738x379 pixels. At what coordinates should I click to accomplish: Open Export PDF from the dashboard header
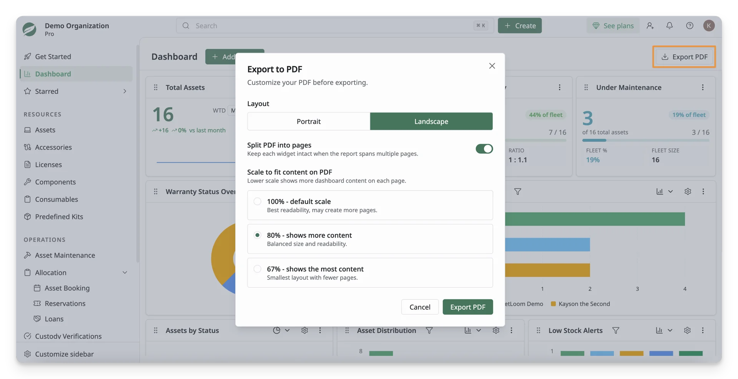coord(684,57)
